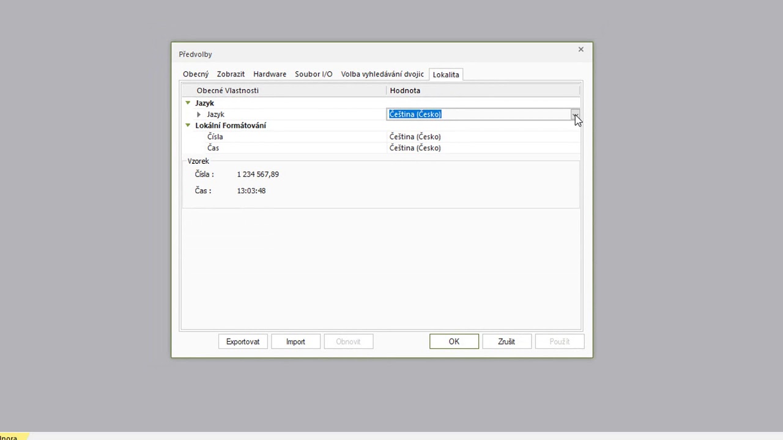Image resolution: width=783 pixels, height=440 pixels.
Task: Open the Obecný tab
Action: tap(196, 74)
